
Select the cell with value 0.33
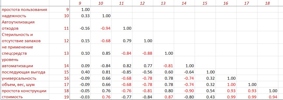tap(80, 16)
